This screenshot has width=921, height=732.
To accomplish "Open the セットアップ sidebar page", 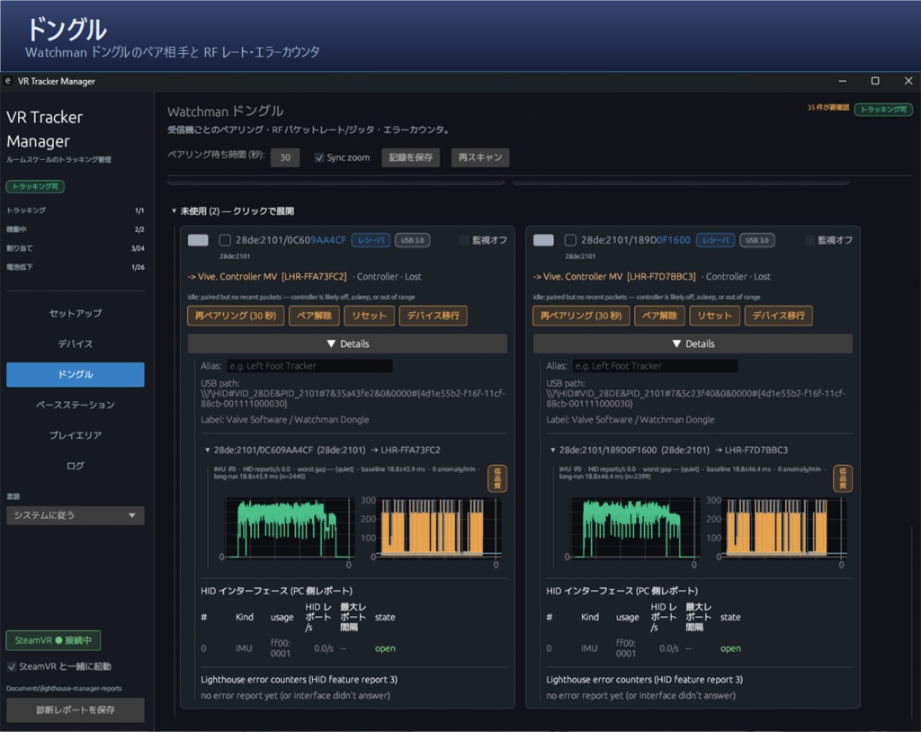I will [76, 313].
